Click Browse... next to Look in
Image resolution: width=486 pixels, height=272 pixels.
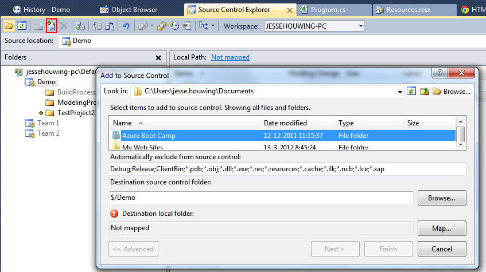click(x=452, y=91)
